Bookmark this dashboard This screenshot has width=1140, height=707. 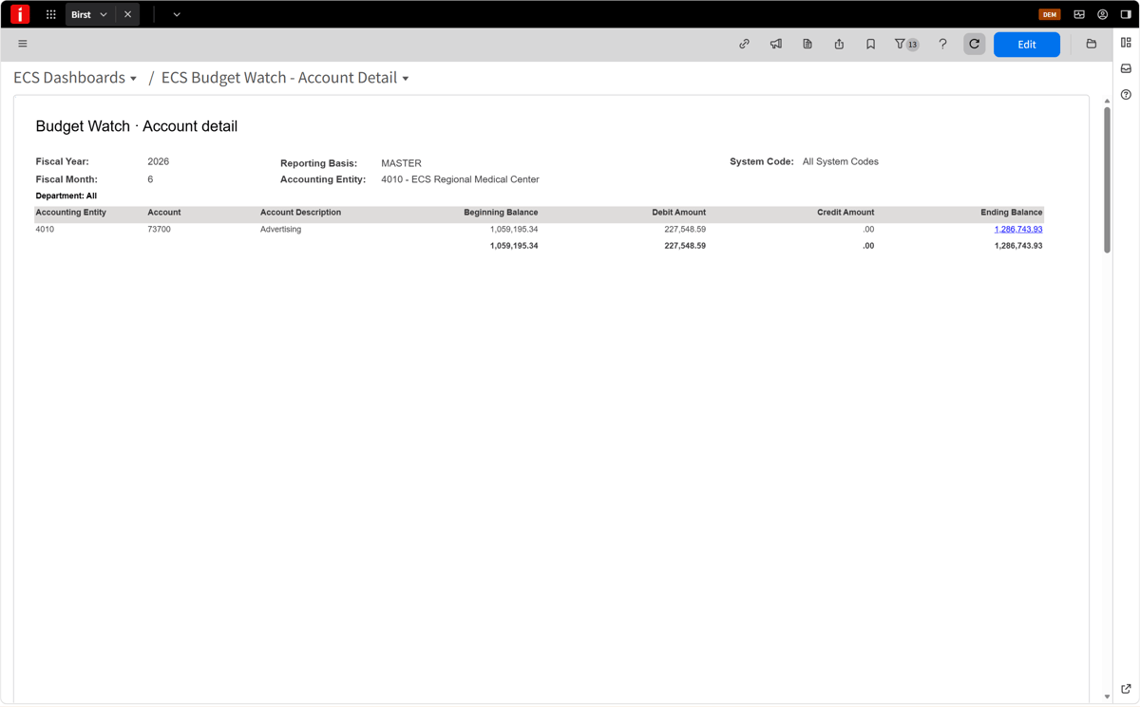[x=870, y=44]
